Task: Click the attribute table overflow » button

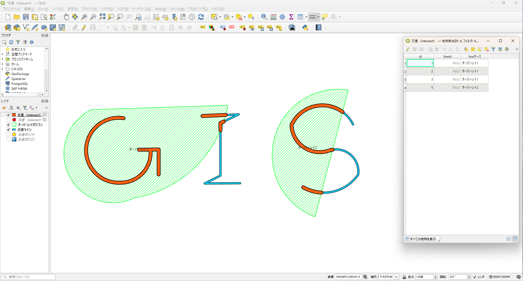Action: (x=517, y=49)
